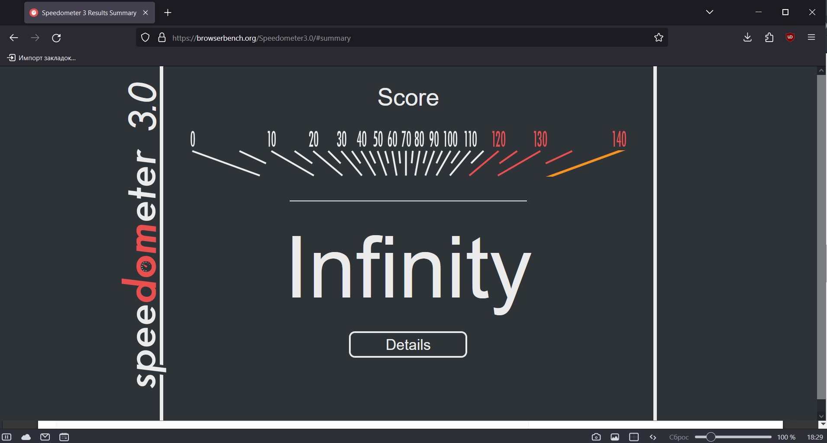Open the tracking protection shield panel
Image resolution: width=827 pixels, height=443 pixels.
[x=145, y=38]
